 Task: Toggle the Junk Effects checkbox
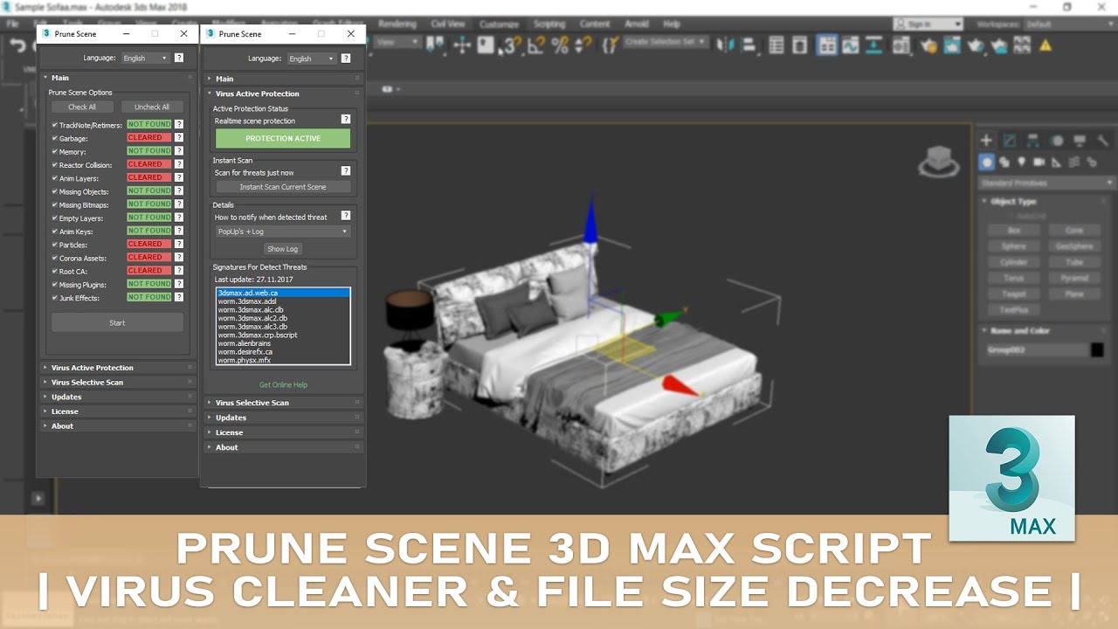(54, 298)
